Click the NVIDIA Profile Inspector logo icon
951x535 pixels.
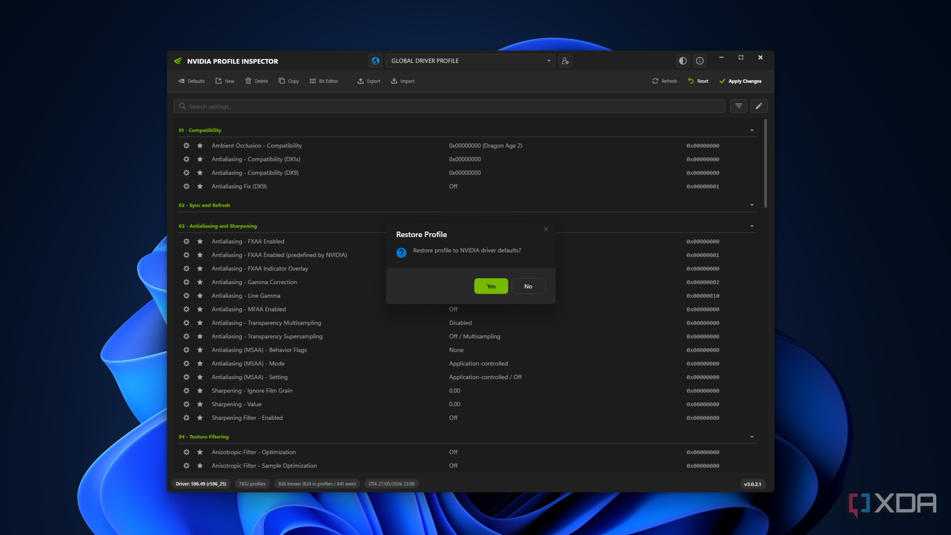[x=178, y=61]
